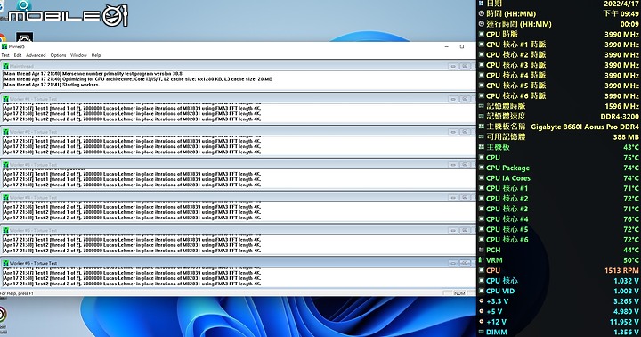Minimize the Worker #3 child window
Screen dimensions: 641x337
click(x=453, y=165)
